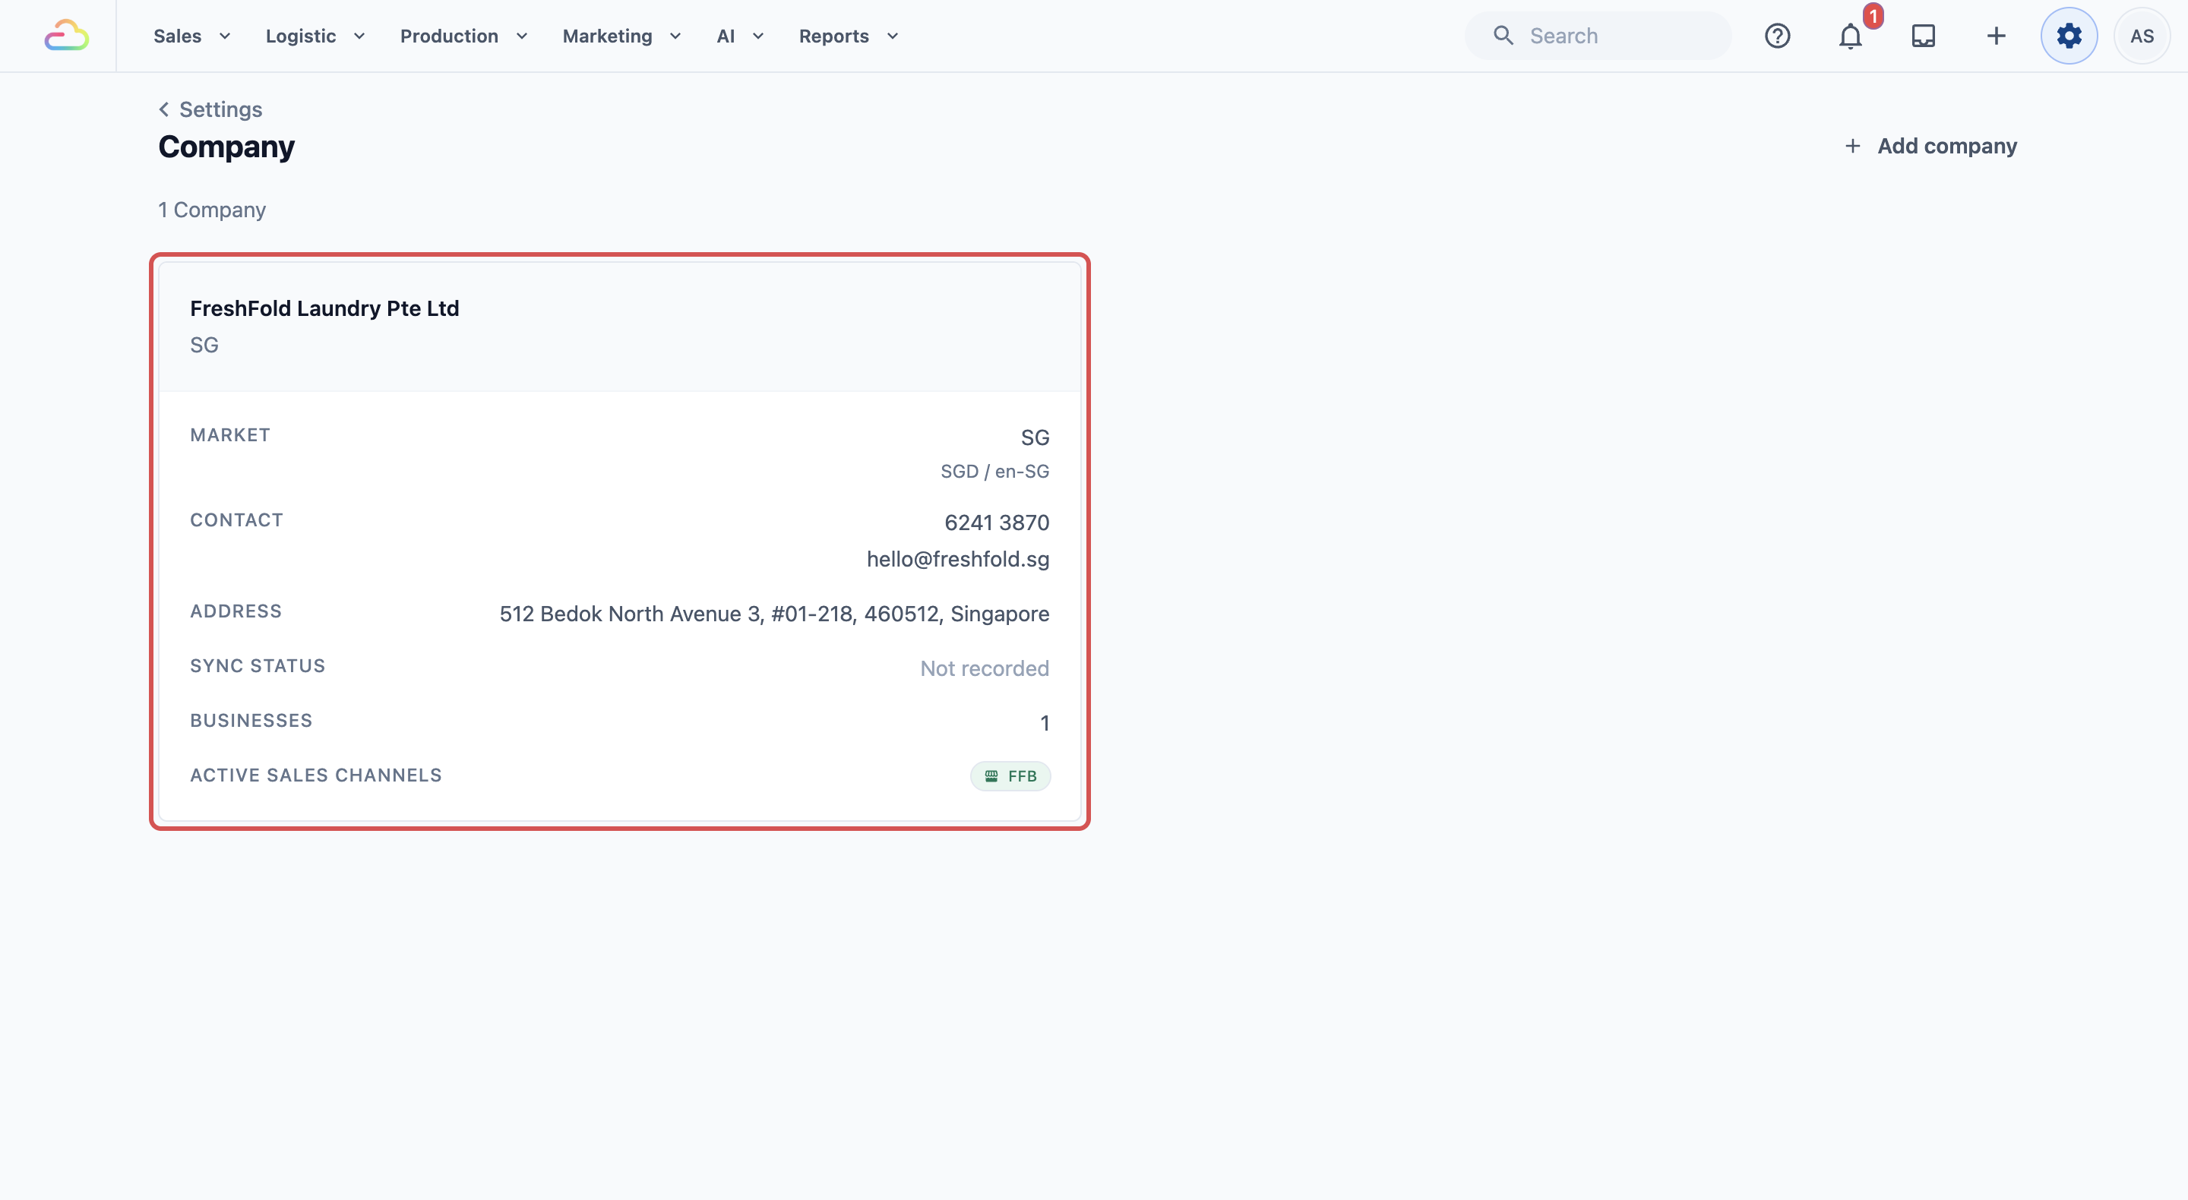The width and height of the screenshot is (2188, 1200).
Task: Open the notifications bell icon
Action: [x=1850, y=36]
